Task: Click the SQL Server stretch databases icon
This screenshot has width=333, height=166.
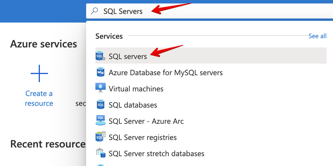Action: pos(100,153)
